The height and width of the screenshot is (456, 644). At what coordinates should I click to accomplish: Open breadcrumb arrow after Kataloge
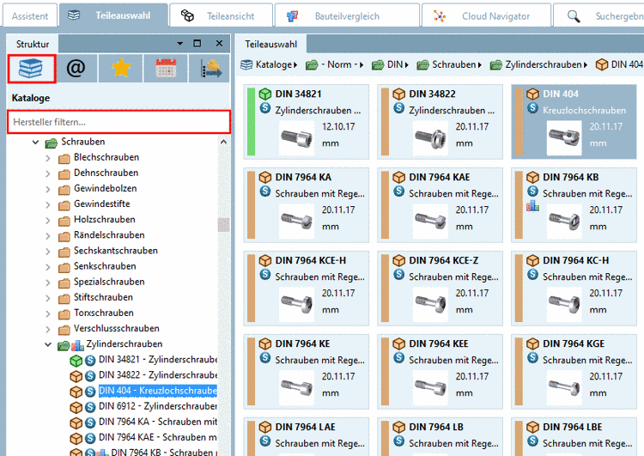[x=295, y=65]
